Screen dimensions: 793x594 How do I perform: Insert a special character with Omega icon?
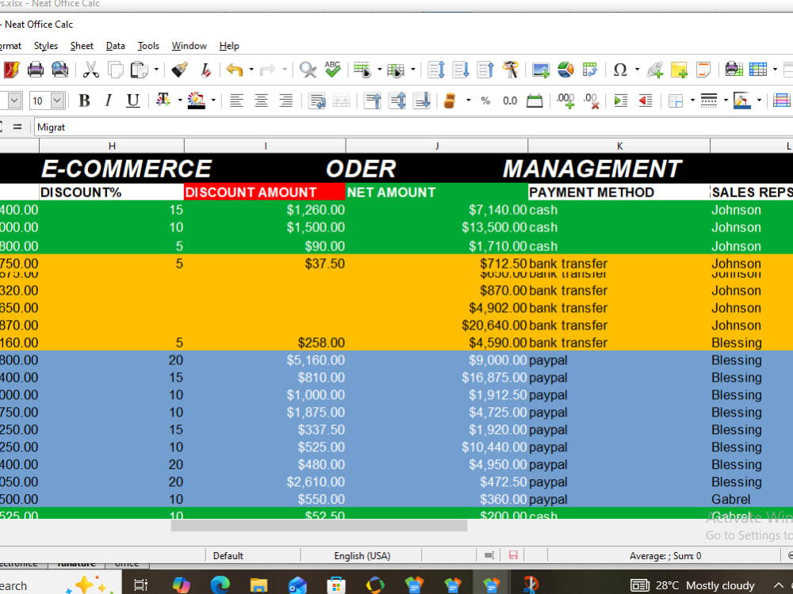coord(620,69)
